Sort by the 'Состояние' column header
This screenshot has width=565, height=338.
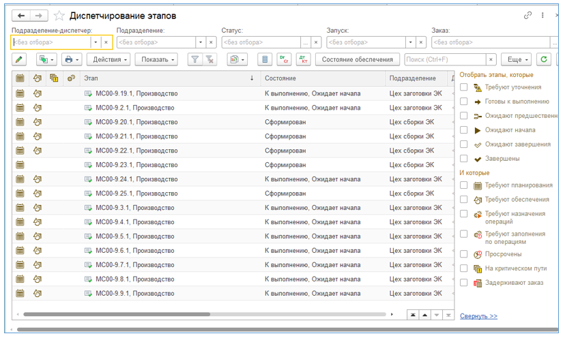(x=280, y=78)
